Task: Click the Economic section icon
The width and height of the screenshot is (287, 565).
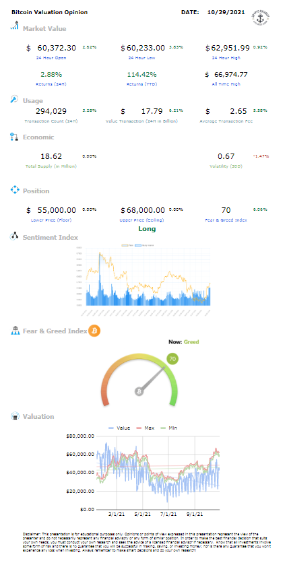Action: click(x=14, y=137)
